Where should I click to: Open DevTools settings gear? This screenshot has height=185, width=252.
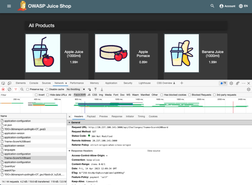point(231,83)
